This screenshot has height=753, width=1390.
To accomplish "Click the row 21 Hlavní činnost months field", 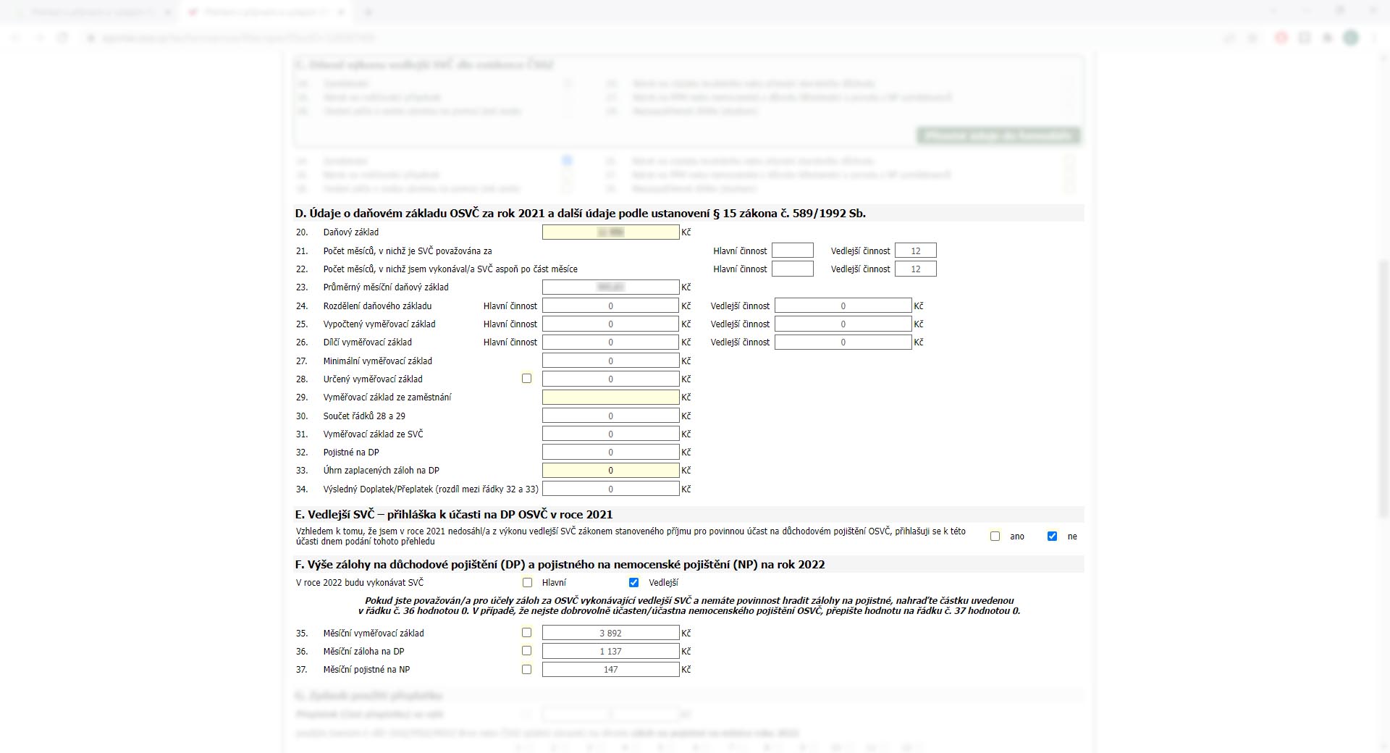I will coord(793,251).
